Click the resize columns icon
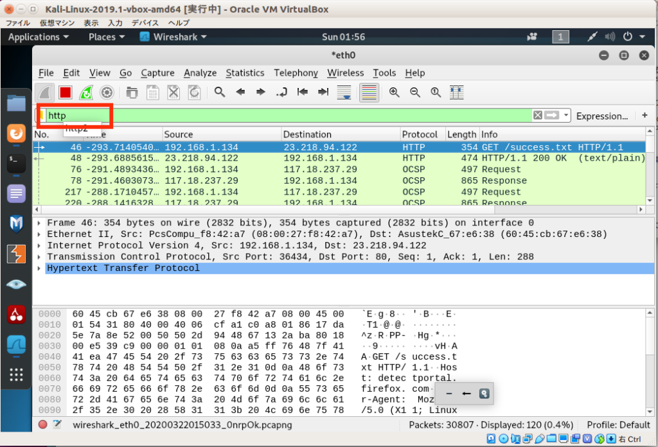 (456, 92)
